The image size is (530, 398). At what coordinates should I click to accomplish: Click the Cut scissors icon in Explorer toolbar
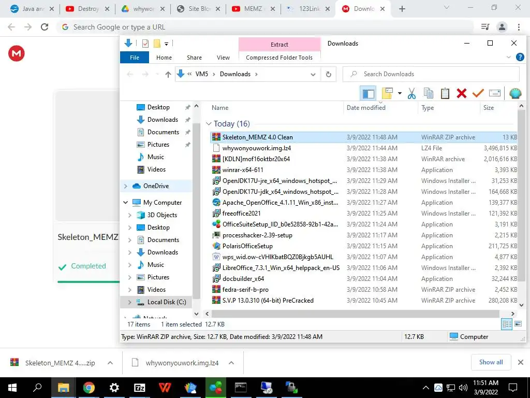click(x=411, y=93)
